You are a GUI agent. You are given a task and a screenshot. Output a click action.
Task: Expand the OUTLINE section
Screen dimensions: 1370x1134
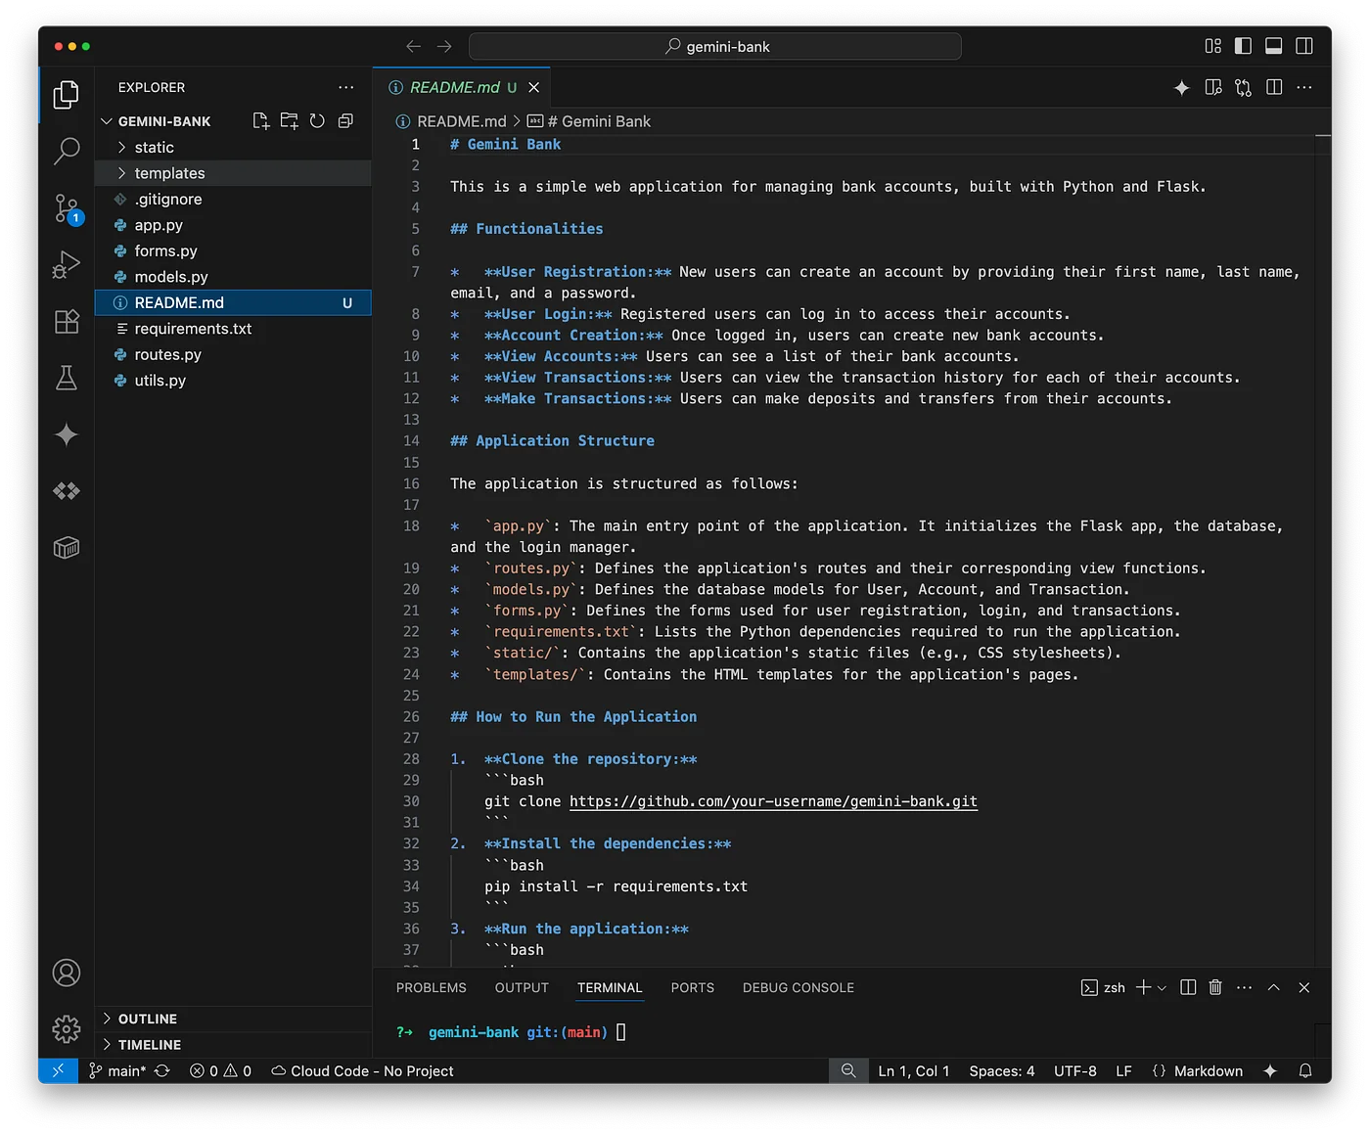pos(147,1019)
